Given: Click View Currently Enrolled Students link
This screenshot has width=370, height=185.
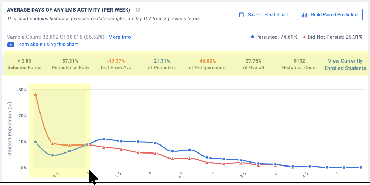Looking at the screenshot, I should pyautogui.click(x=345, y=64).
